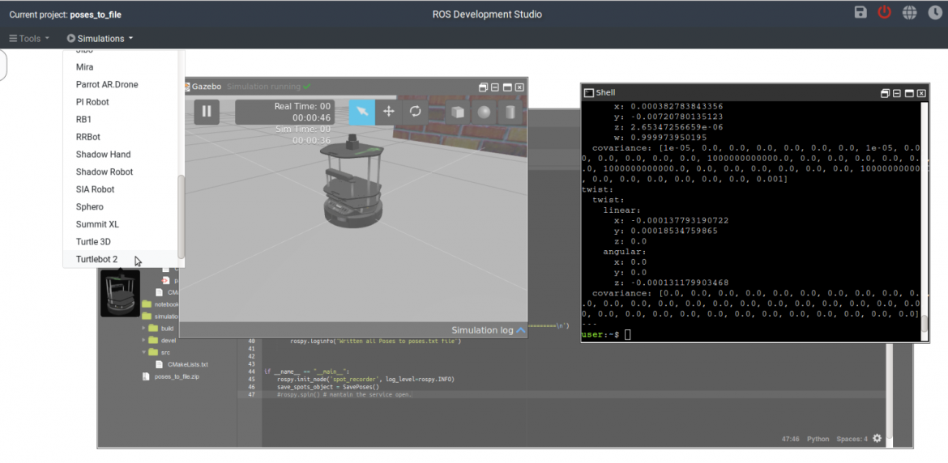
Task: Maximize the Gazebo window
Action: [x=507, y=87]
